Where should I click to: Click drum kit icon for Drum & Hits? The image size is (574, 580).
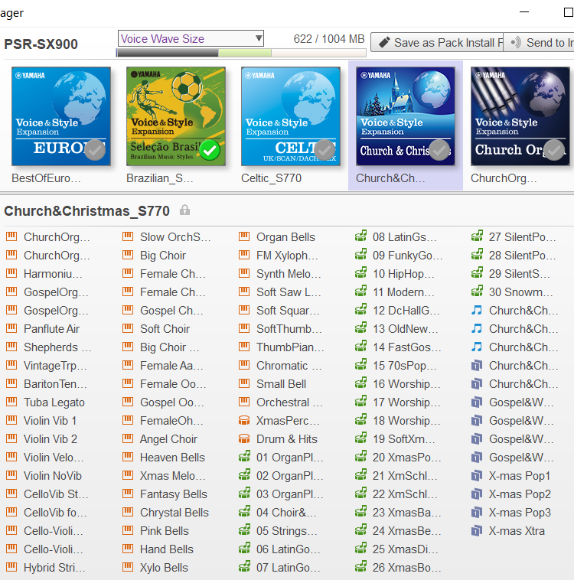click(x=244, y=438)
